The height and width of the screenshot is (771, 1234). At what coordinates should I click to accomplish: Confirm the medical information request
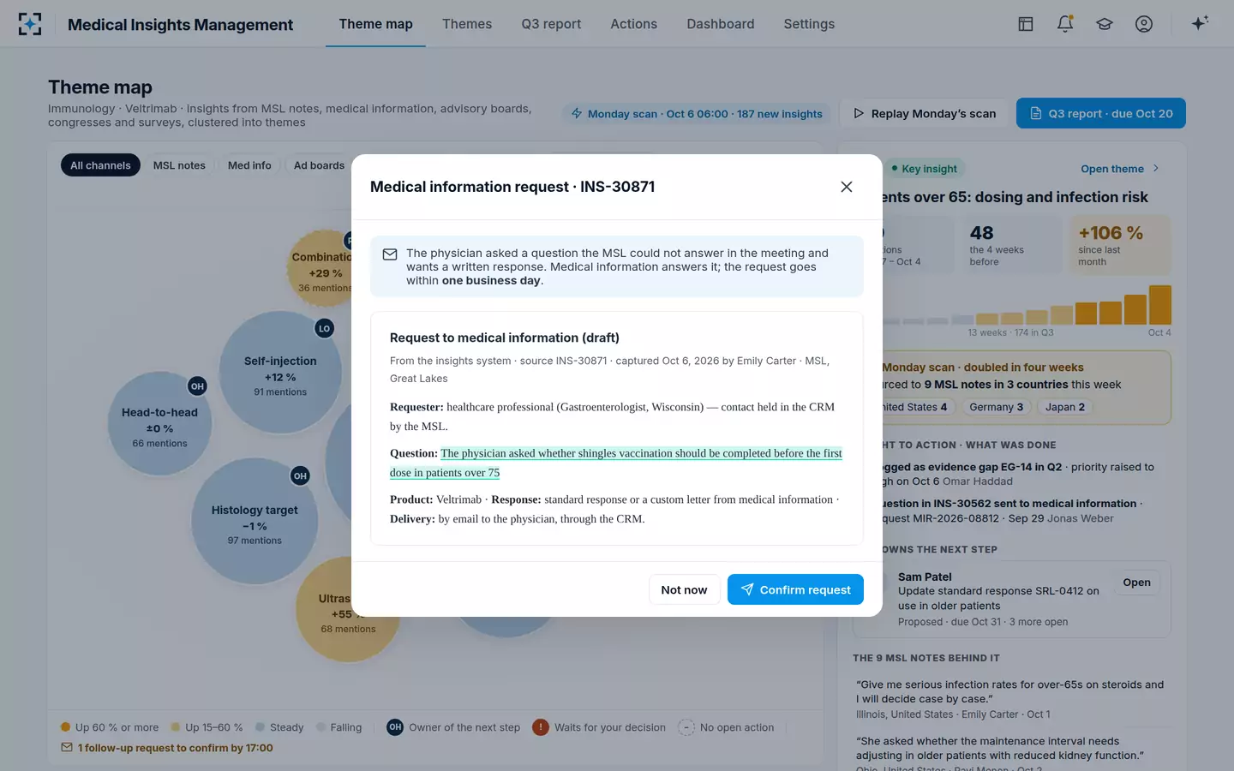point(795,589)
